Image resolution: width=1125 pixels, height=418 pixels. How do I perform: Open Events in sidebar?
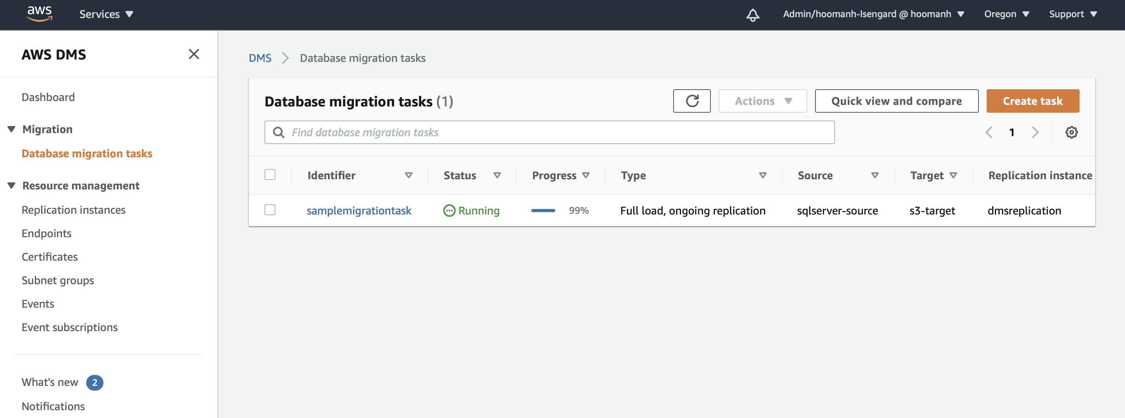38,304
